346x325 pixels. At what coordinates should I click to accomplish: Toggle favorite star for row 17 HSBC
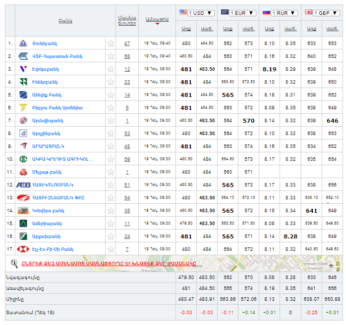(x=111, y=249)
